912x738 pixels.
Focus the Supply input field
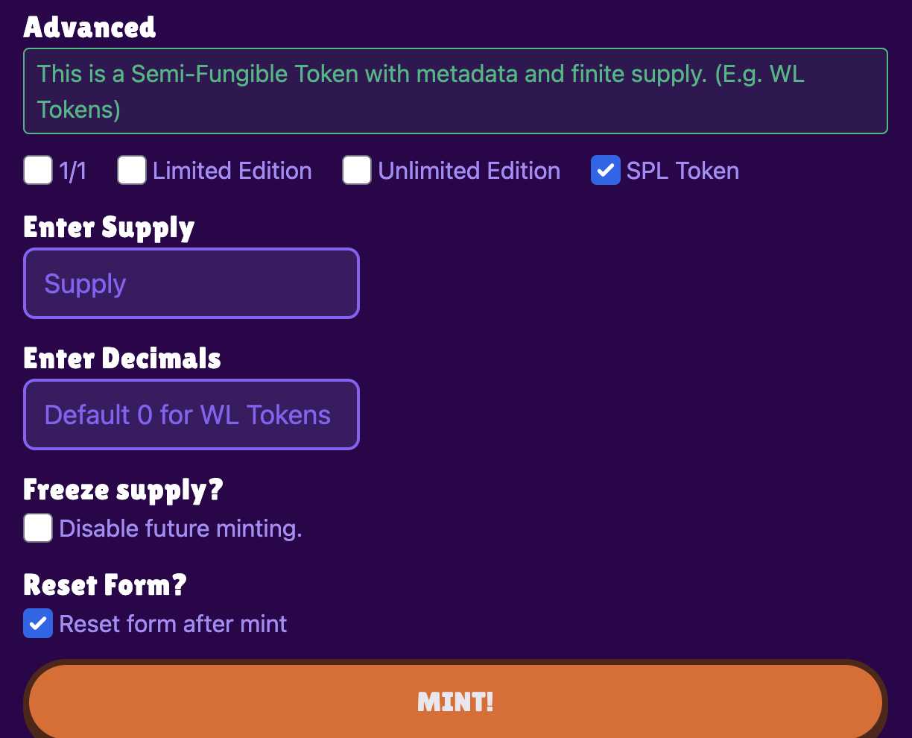[x=191, y=283]
